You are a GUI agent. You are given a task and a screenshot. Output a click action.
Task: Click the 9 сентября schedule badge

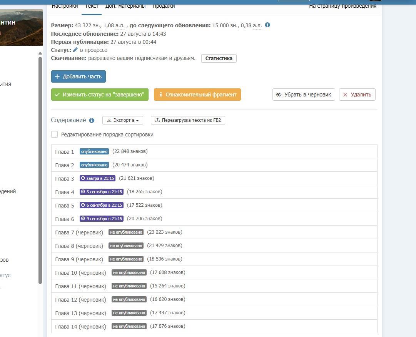click(102, 219)
